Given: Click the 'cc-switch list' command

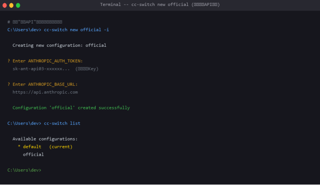Looking at the screenshot, I should pos(62,123).
